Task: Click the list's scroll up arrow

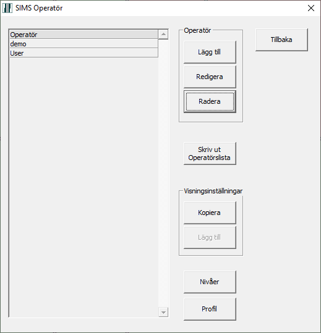Action: [x=163, y=35]
